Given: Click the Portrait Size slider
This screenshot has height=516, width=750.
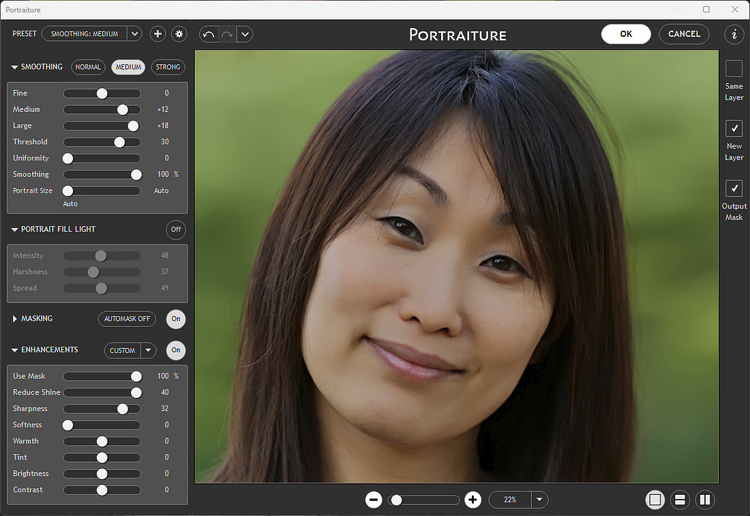Looking at the screenshot, I should coord(102,191).
